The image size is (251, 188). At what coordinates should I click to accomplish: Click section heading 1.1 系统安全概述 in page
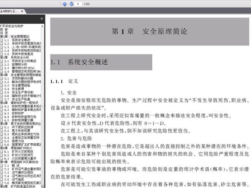click(79, 62)
